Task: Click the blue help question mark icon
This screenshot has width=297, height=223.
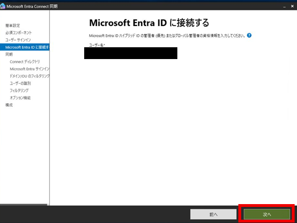Action: pos(249,35)
